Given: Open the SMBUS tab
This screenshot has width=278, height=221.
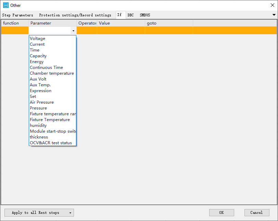Looking at the screenshot, I should point(145,15).
